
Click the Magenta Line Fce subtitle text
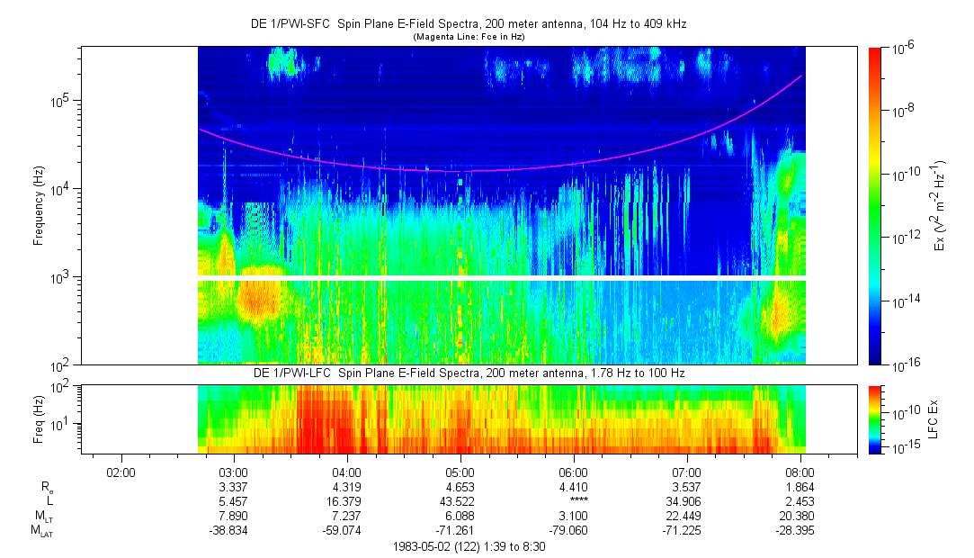(468, 37)
